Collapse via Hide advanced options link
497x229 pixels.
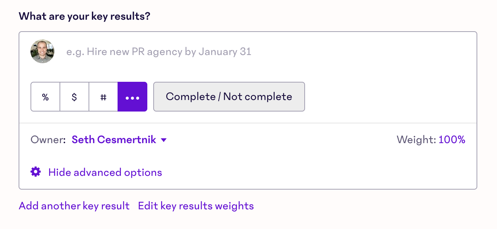(x=105, y=172)
